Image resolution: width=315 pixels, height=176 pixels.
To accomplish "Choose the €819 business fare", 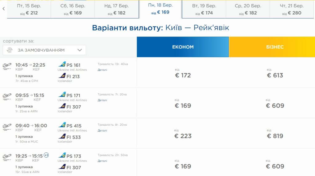I will (x=275, y=136).
